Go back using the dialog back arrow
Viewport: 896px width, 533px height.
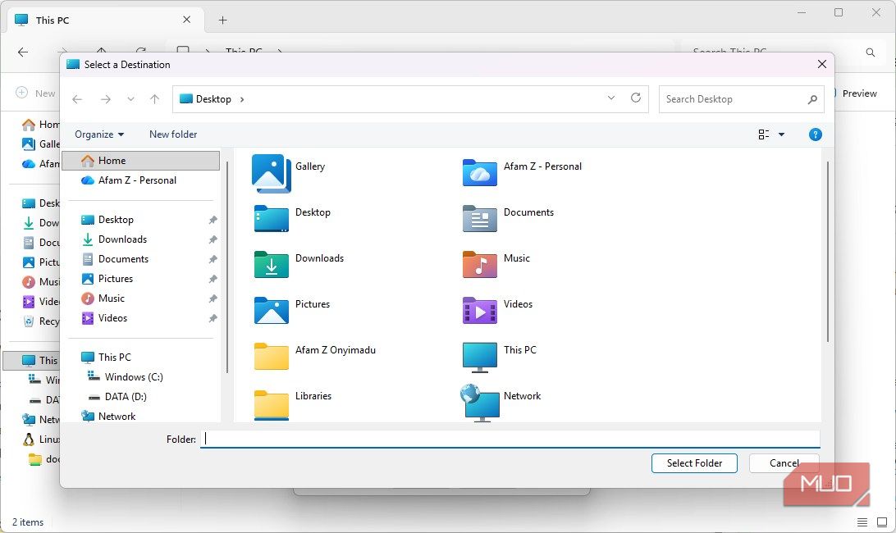77,99
